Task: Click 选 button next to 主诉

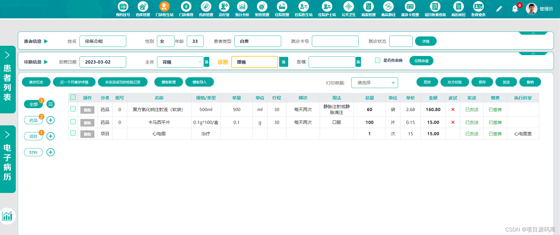Action: 207,62
